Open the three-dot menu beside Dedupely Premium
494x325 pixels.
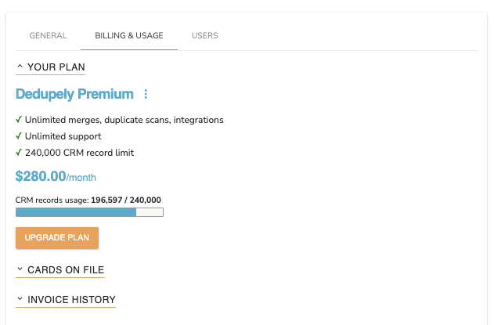click(146, 95)
